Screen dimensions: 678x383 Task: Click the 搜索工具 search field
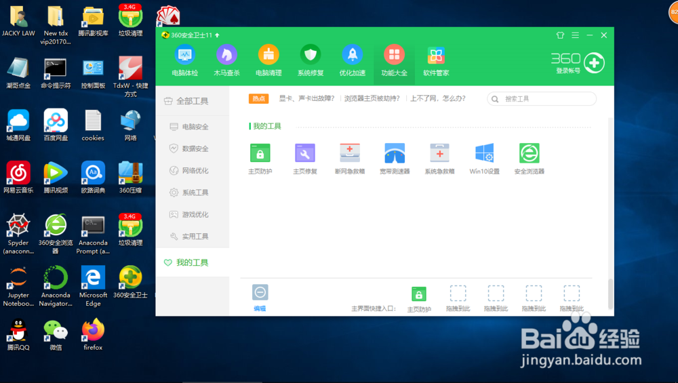(x=541, y=99)
